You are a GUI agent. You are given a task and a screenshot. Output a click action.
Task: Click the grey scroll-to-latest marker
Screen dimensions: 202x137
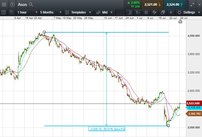tap(180, 21)
